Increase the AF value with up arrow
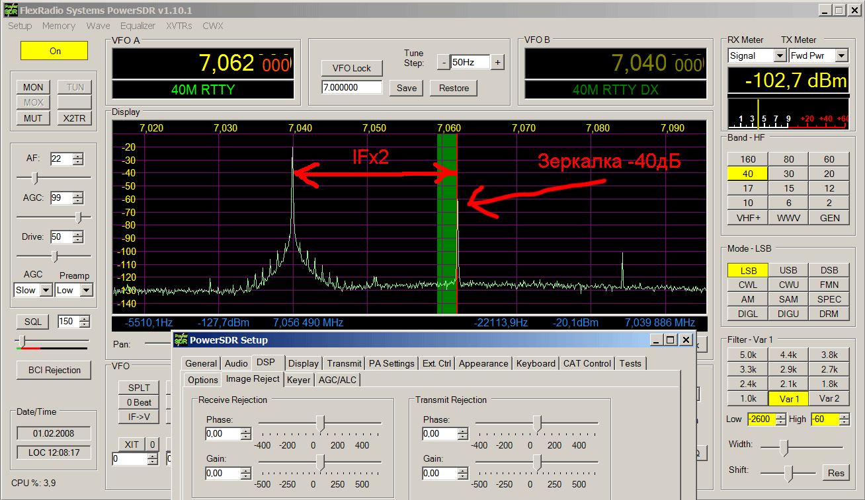Screen dimensions: 865x500 pyautogui.click(x=78, y=156)
